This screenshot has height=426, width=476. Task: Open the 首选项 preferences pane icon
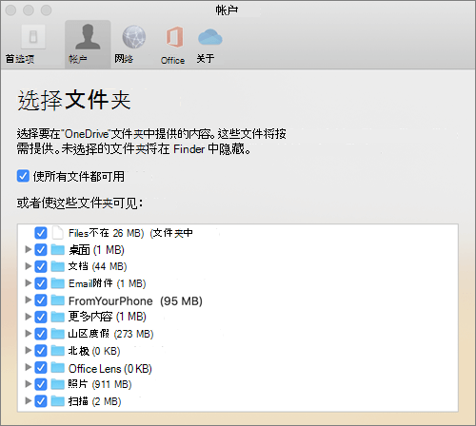33,37
